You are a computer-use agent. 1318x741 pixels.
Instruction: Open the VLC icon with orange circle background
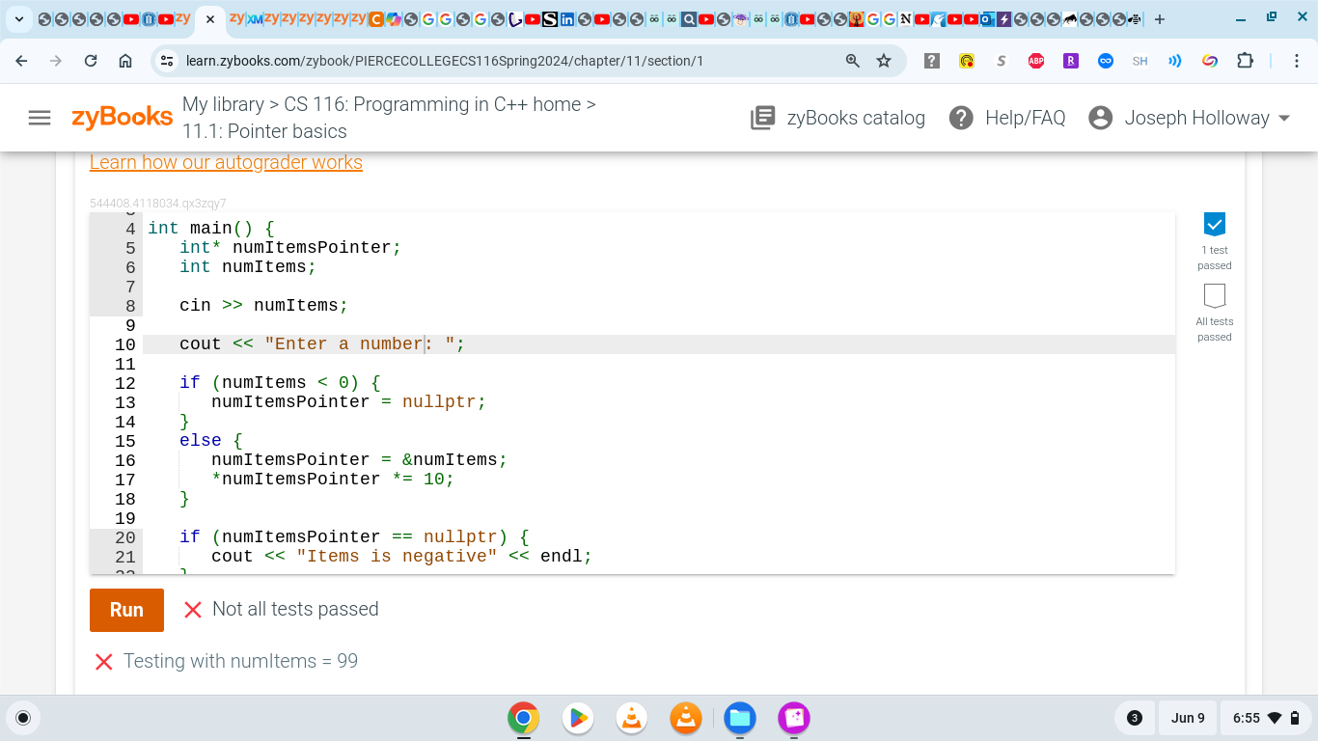click(x=686, y=718)
